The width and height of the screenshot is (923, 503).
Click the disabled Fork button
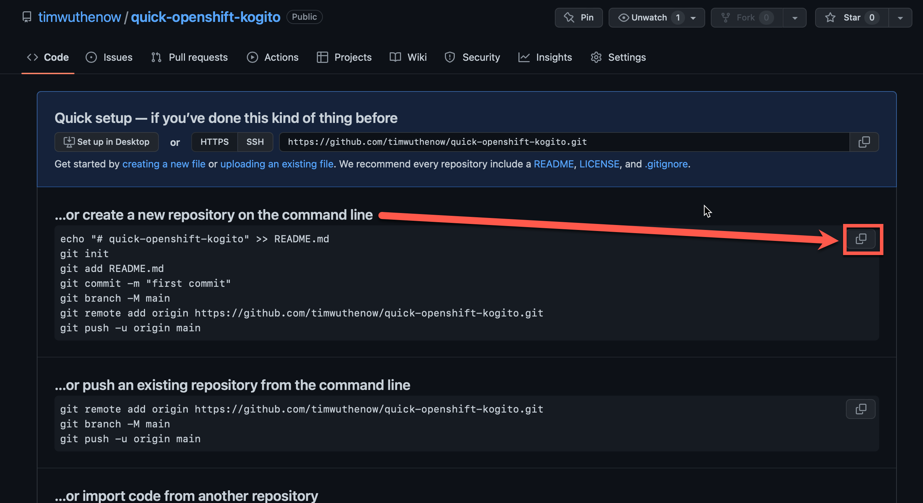pyautogui.click(x=747, y=18)
